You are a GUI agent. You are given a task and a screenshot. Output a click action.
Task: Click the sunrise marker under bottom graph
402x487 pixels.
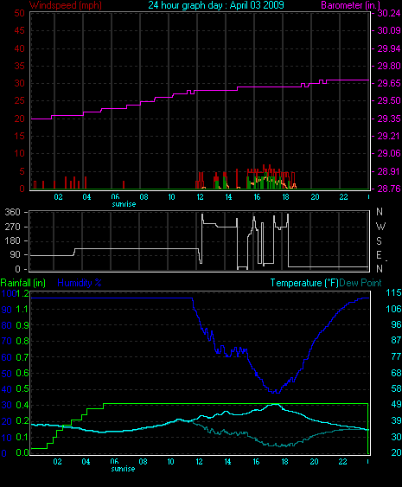pos(123,469)
